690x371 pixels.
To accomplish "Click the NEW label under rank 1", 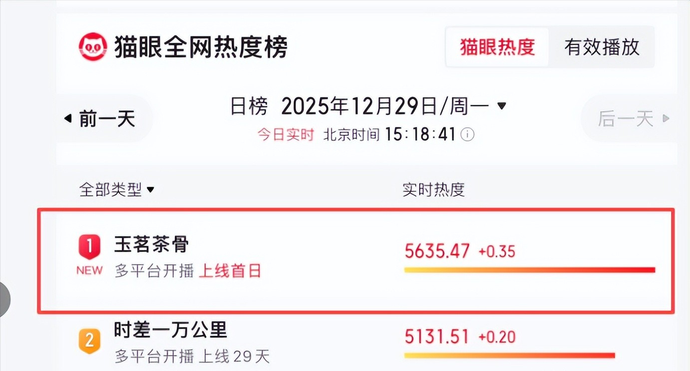I will tap(89, 271).
